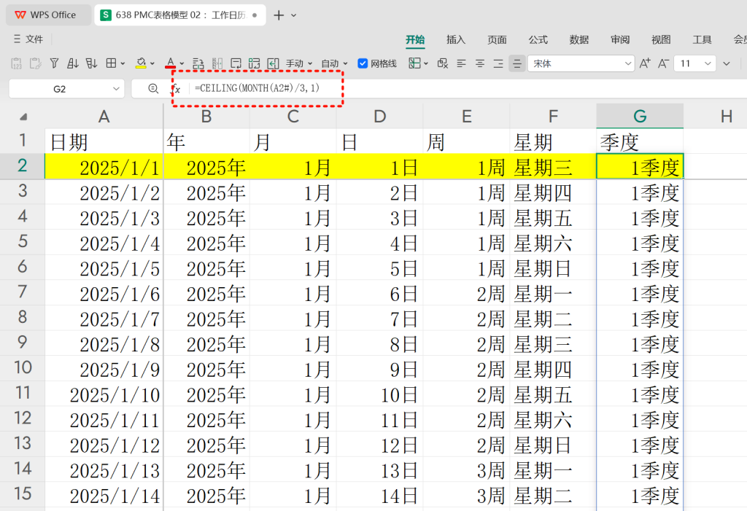
Task: Expand the borders dropdown arrow
Action: coord(123,63)
